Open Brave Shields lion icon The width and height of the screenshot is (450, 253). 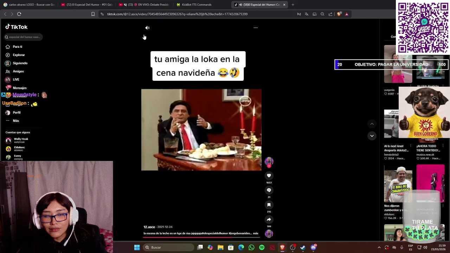(x=339, y=14)
